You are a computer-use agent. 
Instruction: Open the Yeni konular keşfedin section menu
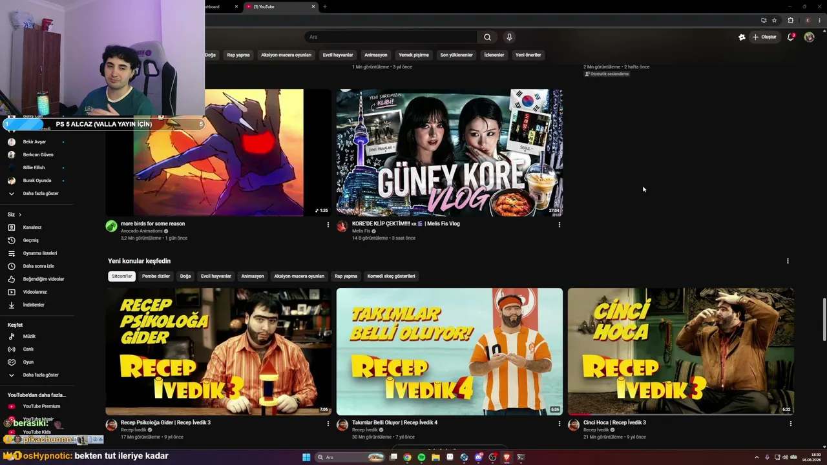tap(788, 261)
